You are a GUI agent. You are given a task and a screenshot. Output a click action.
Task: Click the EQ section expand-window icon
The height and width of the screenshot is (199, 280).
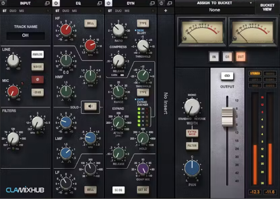[99, 3]
